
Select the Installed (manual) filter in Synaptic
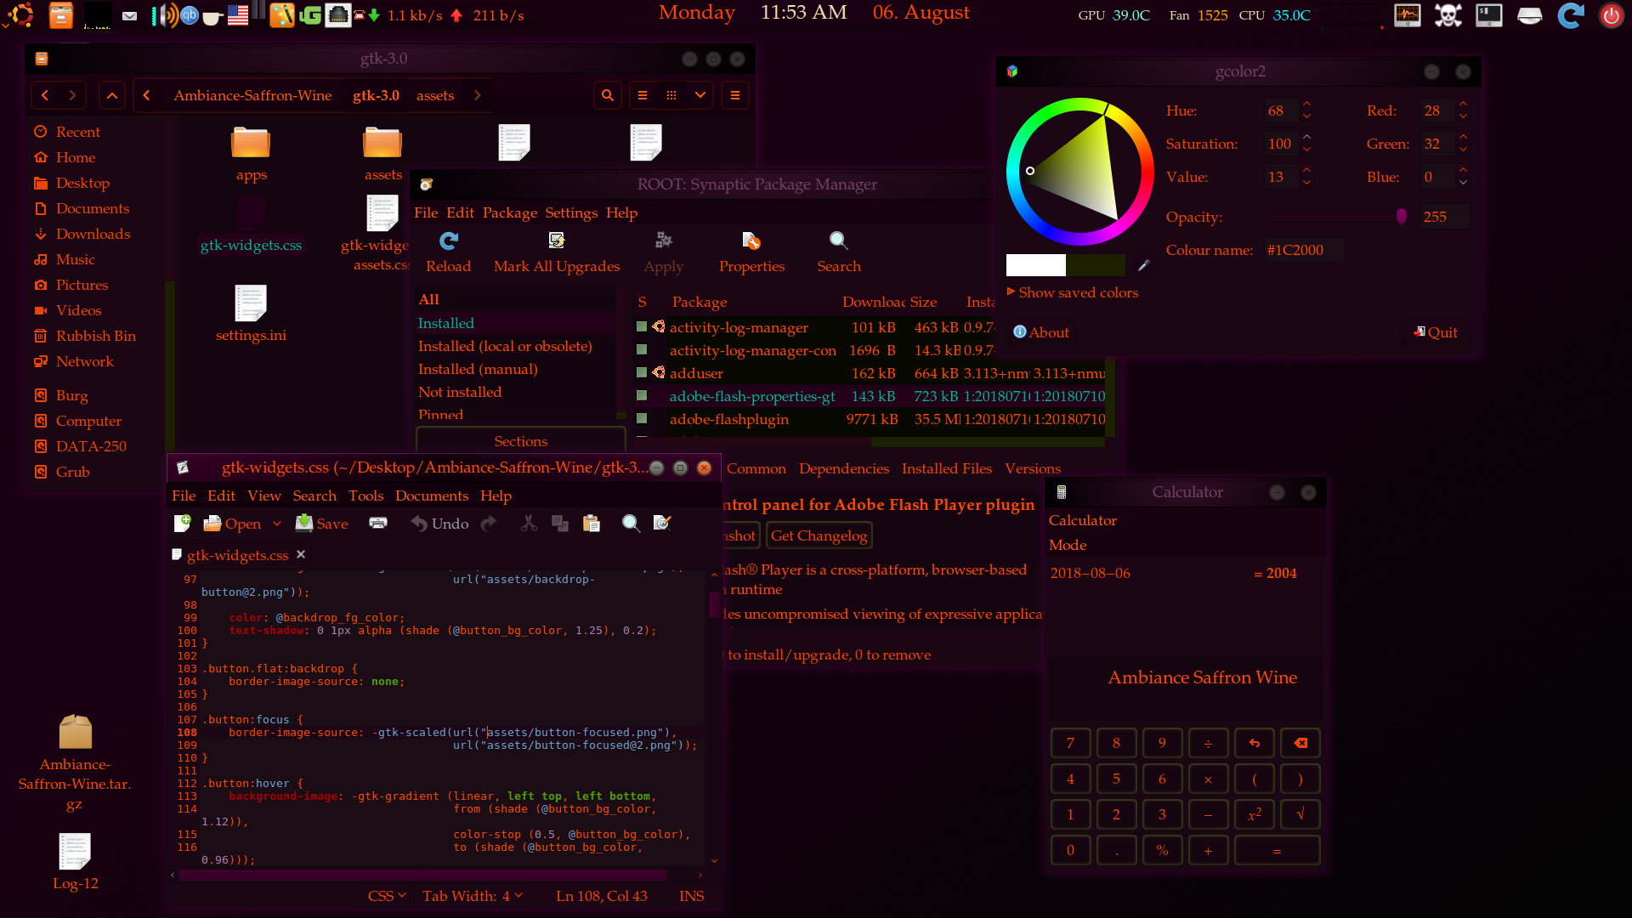[x=478, y=369]
